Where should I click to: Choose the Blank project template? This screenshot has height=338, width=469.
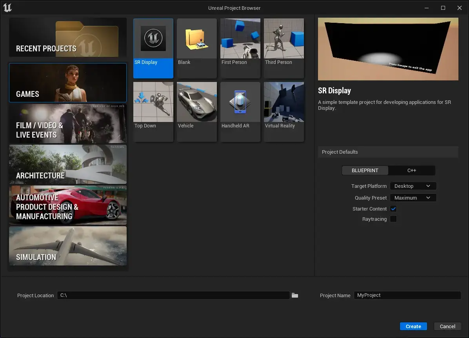click(197, 39)
